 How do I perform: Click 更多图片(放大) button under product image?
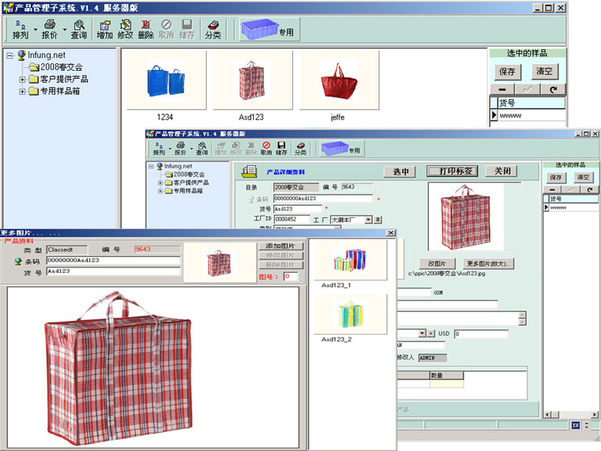(489, 264)
